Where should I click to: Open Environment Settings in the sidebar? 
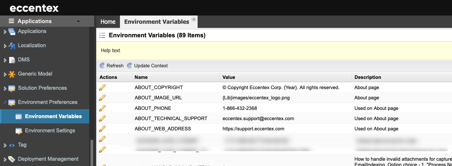tap(50, 131)
